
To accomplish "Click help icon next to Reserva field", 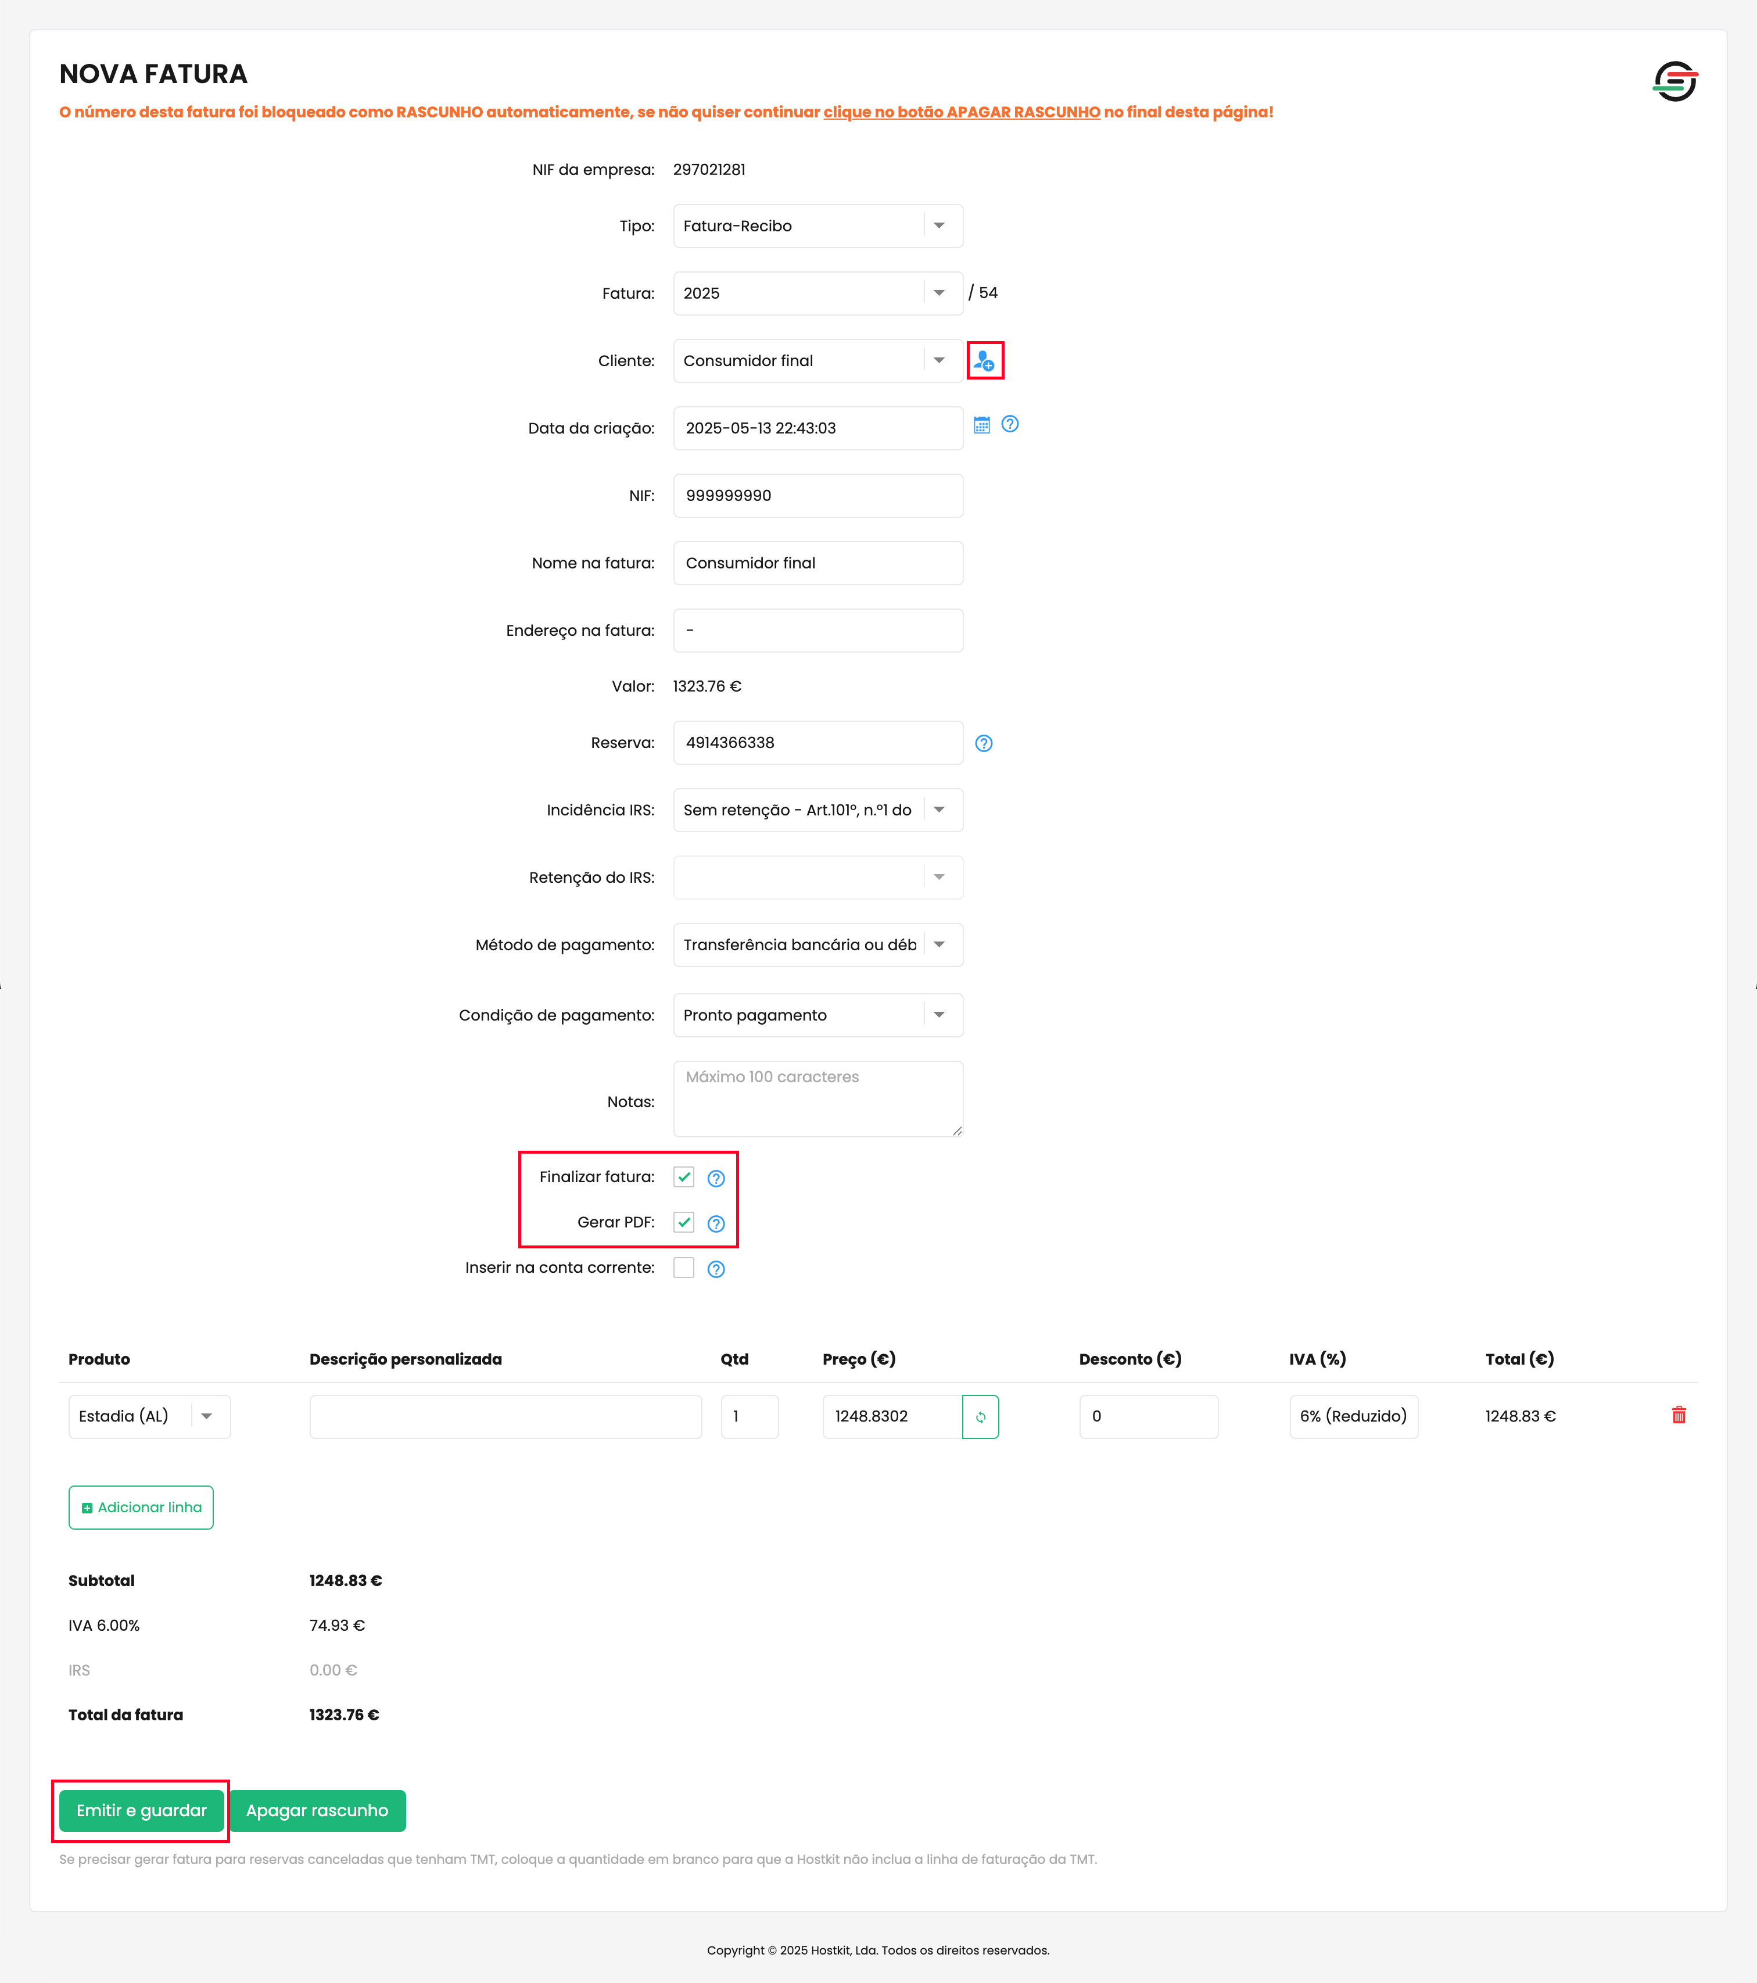I will click(x=983, y=743).
